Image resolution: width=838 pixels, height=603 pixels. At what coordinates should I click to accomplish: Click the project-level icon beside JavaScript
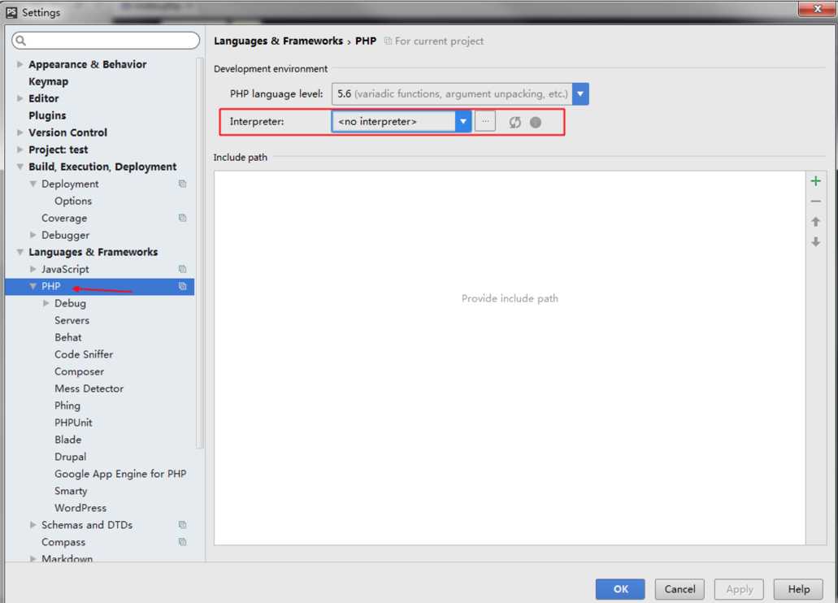(x=182, y=269)
